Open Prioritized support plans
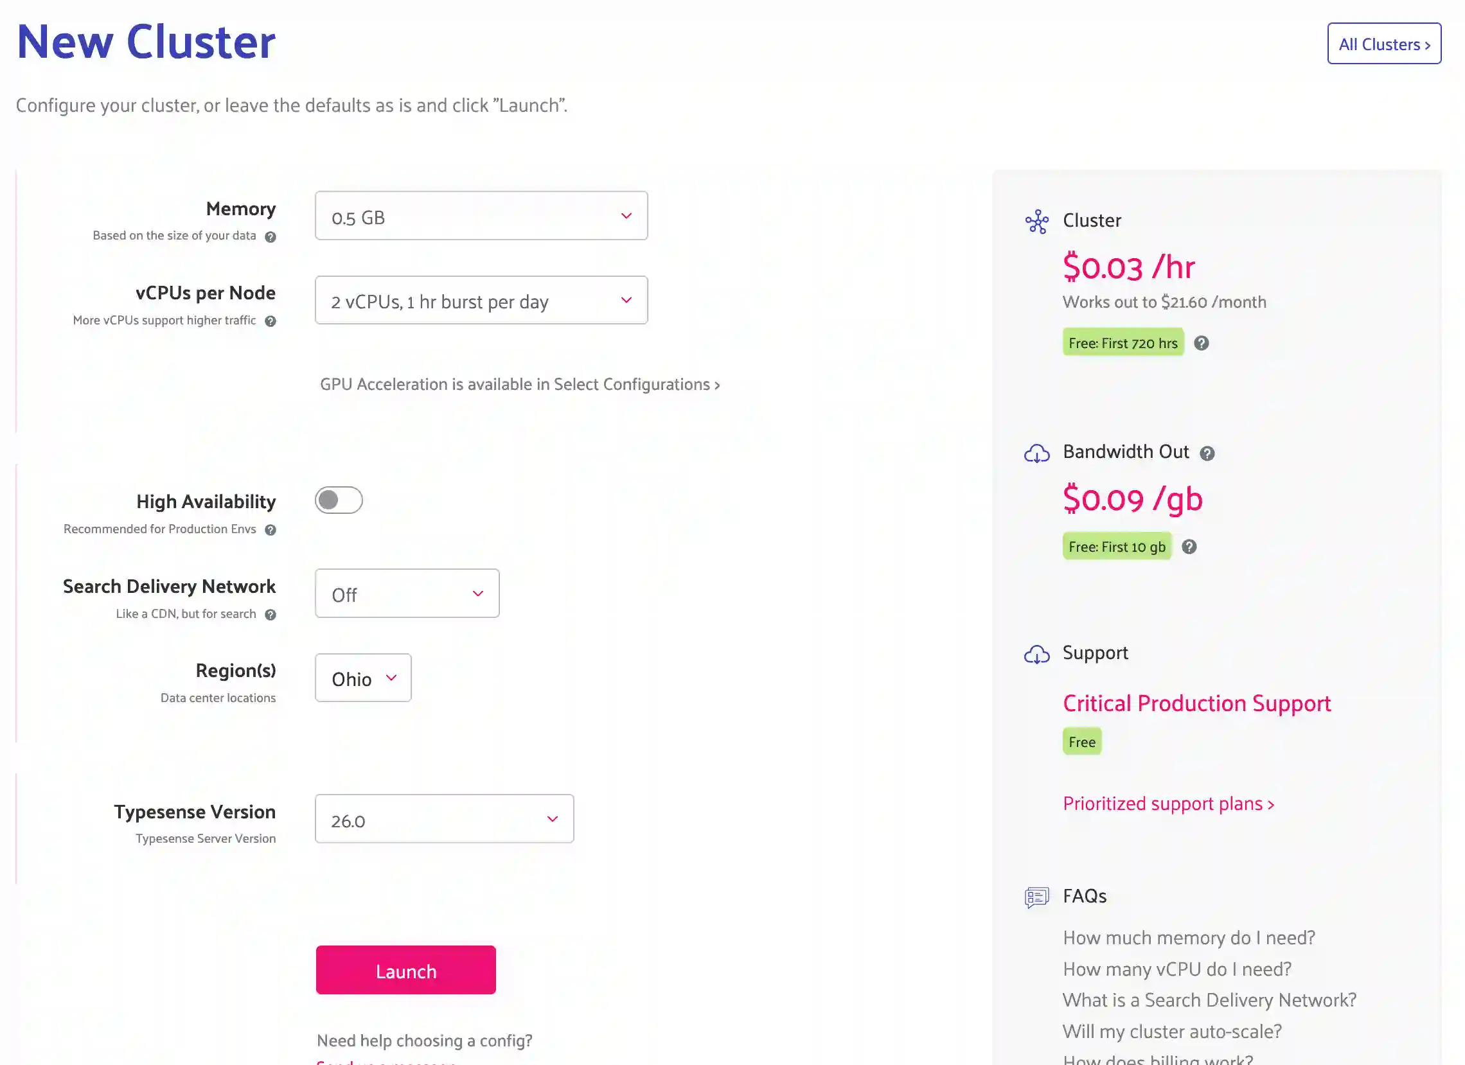Screen dimensions: 1465x1065 pyautogui.click(x=1169, y=804)
